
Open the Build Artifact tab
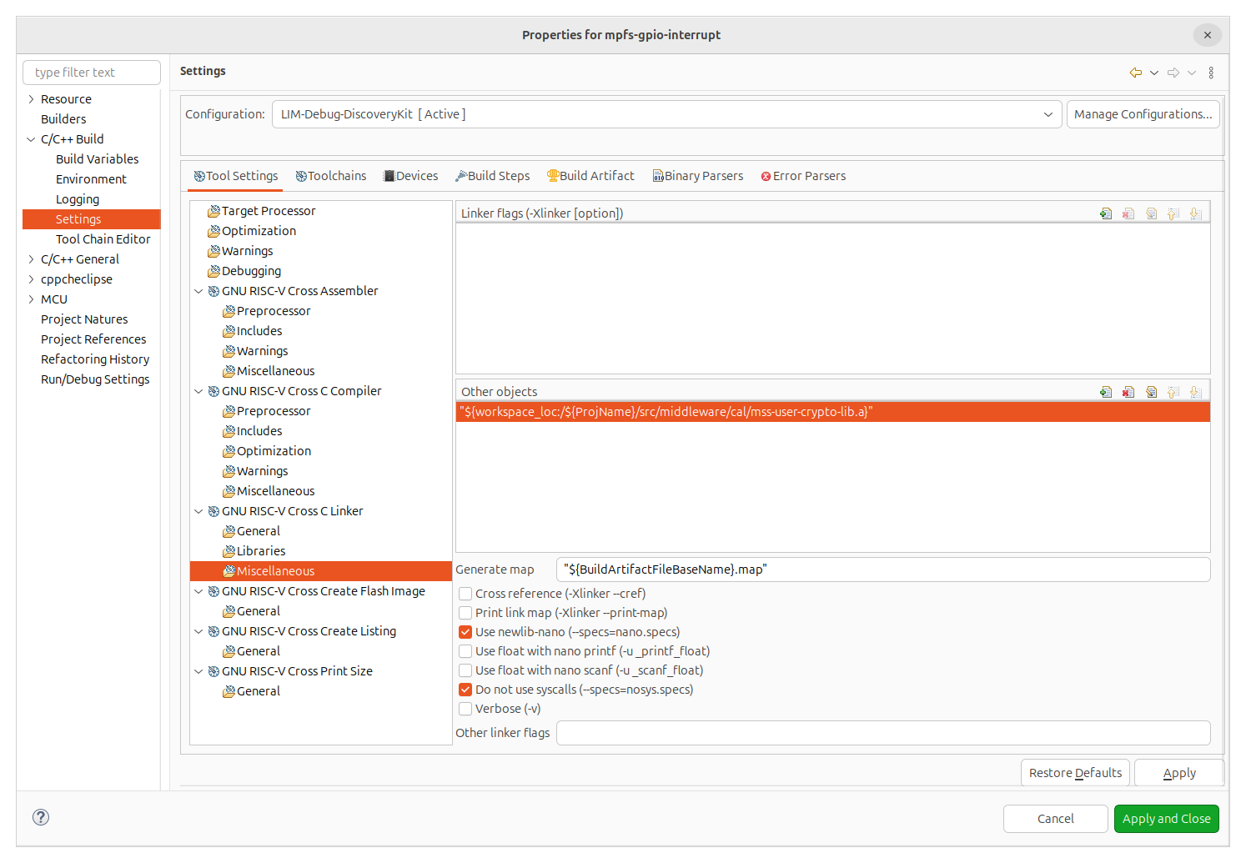tap(590, 176)
